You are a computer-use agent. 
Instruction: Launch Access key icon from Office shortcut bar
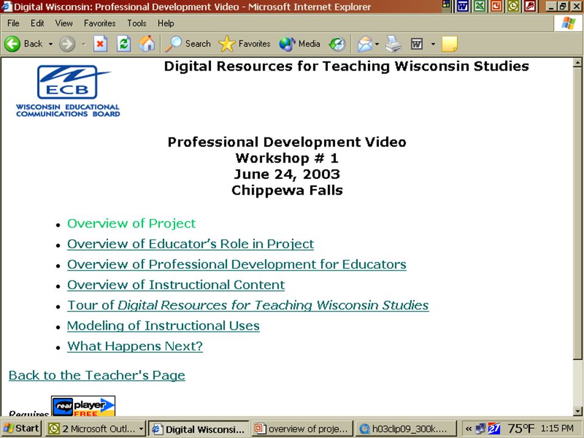pyautogui.click(x=530, y=6)
